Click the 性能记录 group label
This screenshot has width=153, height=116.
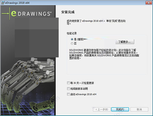(x=72, y=33)
